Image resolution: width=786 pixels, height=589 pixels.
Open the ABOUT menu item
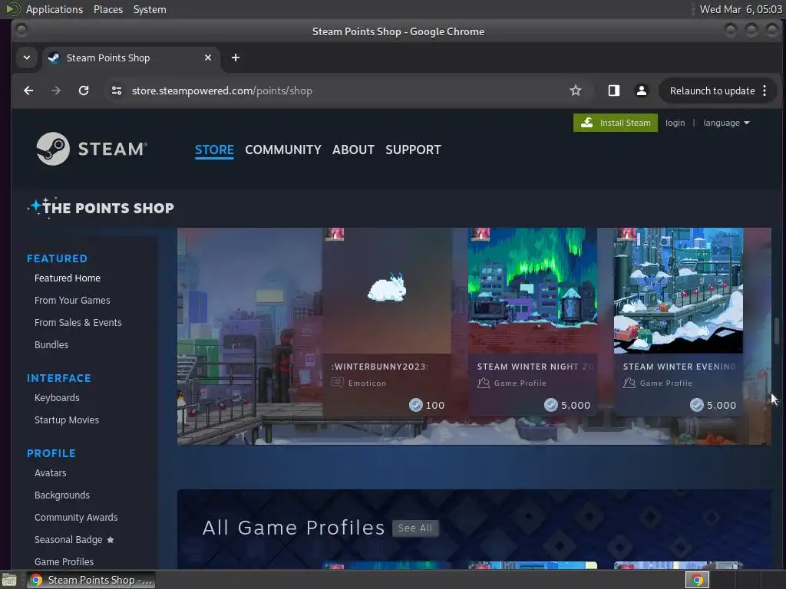coord(353,150)
